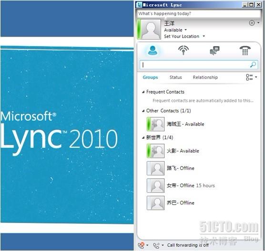
Task: Switch to the Relationship tab
Action: coord(205,78)
